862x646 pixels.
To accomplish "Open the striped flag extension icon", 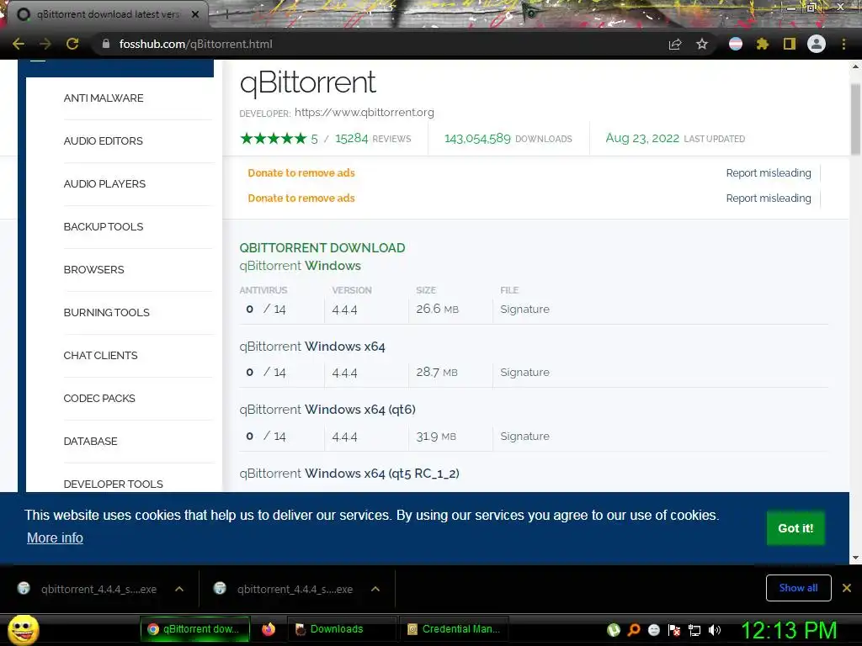I will pos(736,44).
